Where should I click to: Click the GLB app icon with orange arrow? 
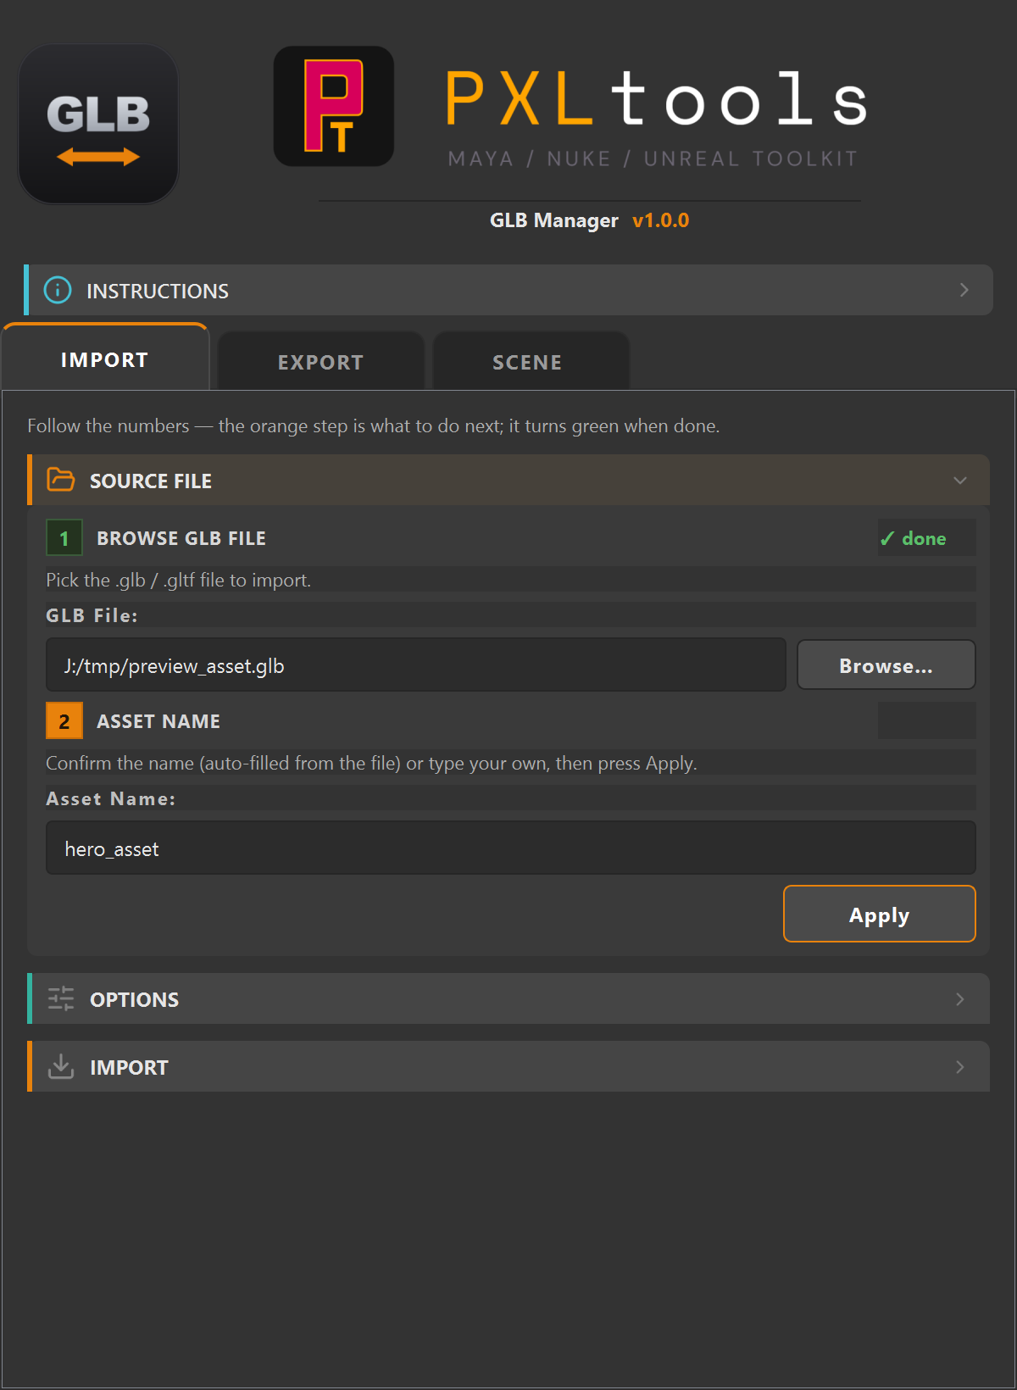pyautogui.click(x=98, y=124)
